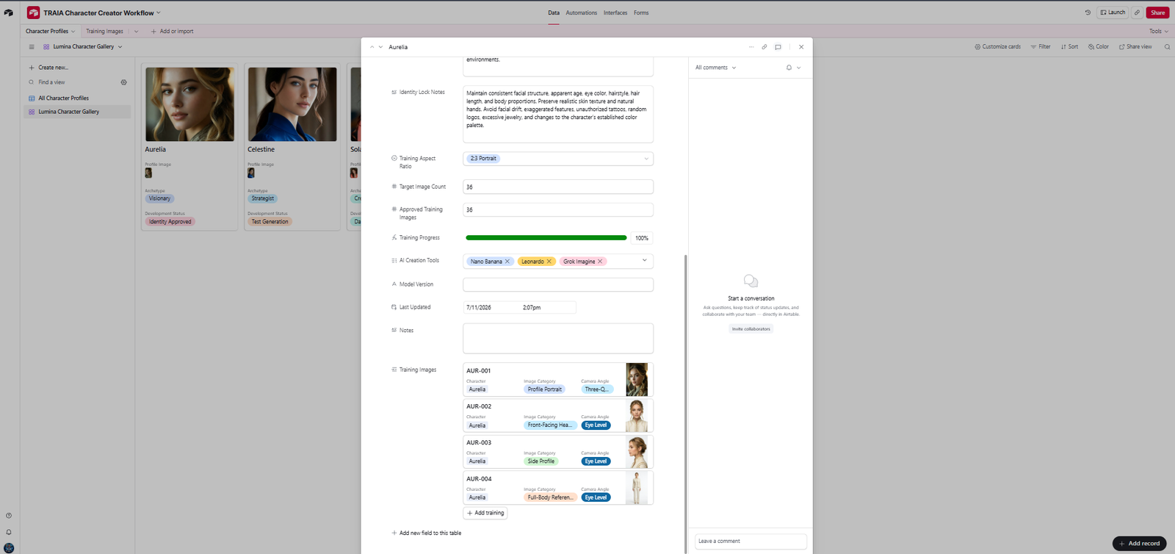Open Filter option in toolbar
1175x554 pixels.
tap(1041, 47)
